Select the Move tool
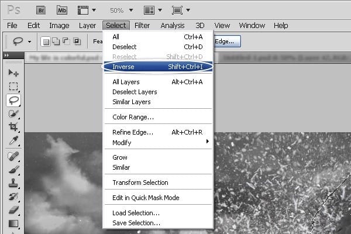 tap(13, 73)
